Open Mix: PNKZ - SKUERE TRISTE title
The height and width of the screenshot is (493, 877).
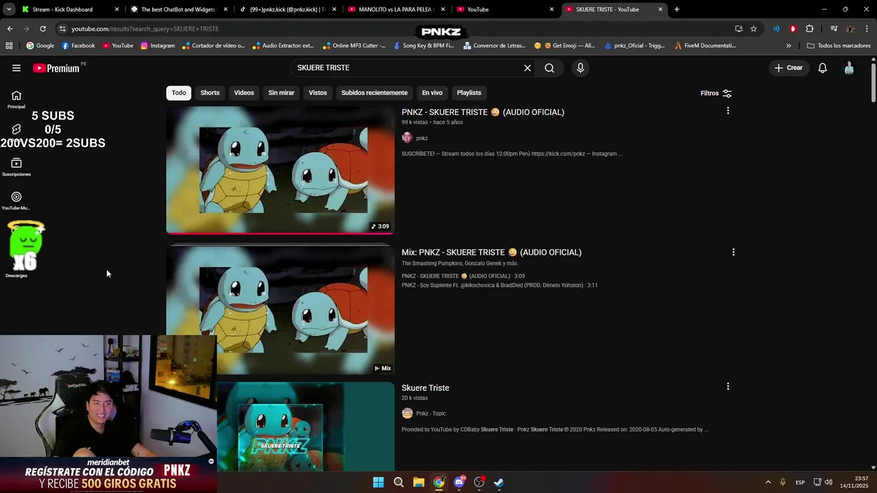click(491, 253)
